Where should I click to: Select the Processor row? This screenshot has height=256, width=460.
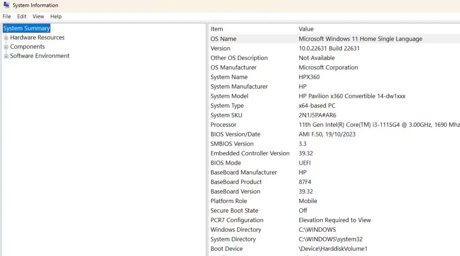coord(265,124)
